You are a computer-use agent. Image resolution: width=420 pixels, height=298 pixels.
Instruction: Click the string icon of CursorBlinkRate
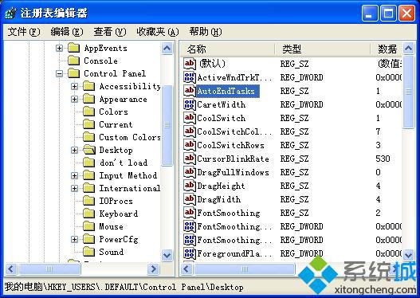[x=190, y=159]
